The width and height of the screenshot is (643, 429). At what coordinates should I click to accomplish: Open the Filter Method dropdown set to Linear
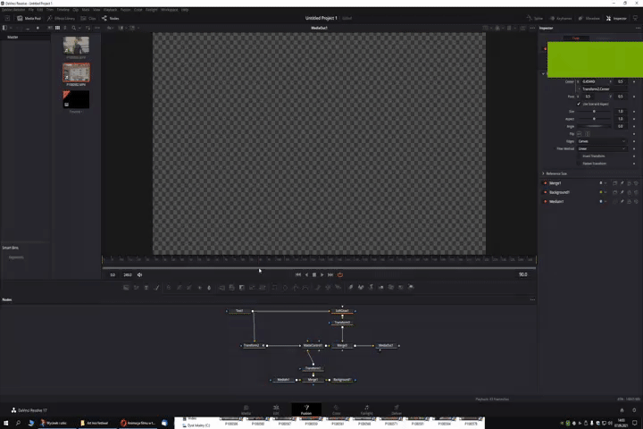602,148
